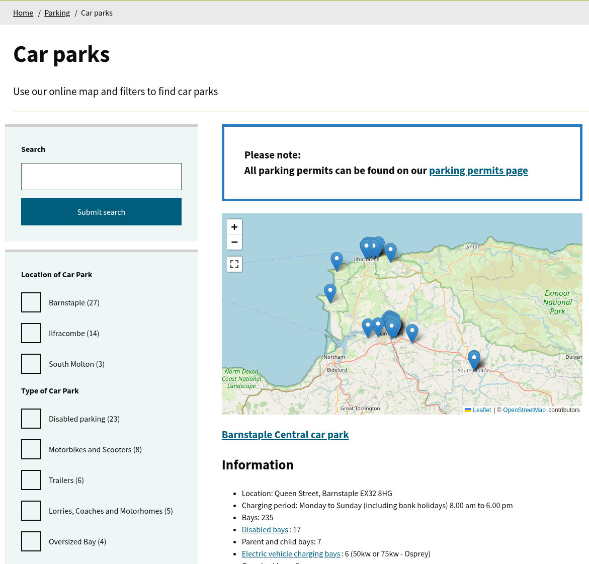Viewport: 589px width, 564px height.
Task: Select the South Molton map marker
Action: (x=474, y=357)
